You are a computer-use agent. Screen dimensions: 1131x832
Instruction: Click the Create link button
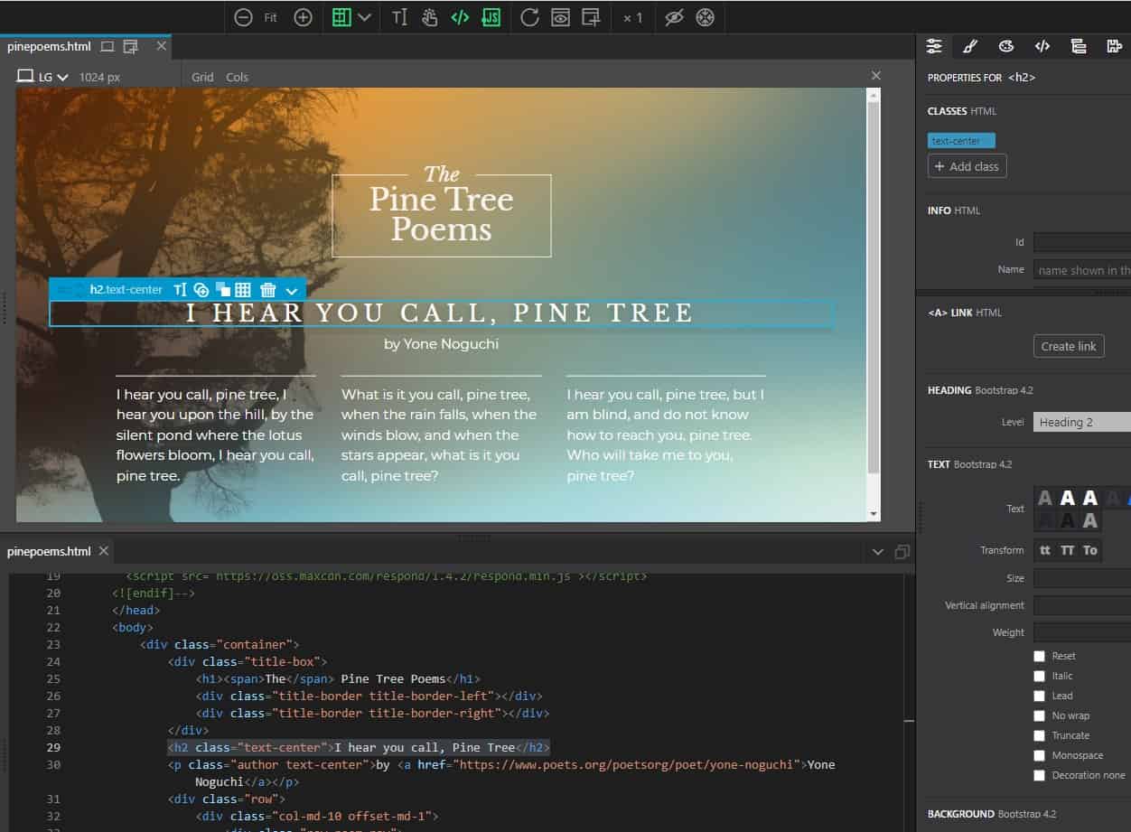click(1069, 346)
